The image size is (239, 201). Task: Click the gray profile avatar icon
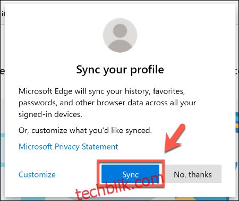pos(120,35)
